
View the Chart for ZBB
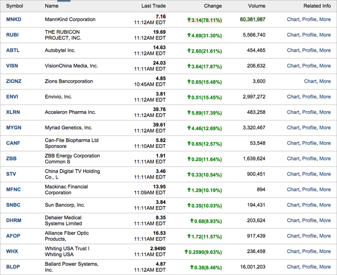[x=293, y=159]
